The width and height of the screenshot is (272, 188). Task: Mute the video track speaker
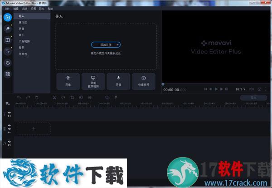pyautogui.click(x=10, y=129)
